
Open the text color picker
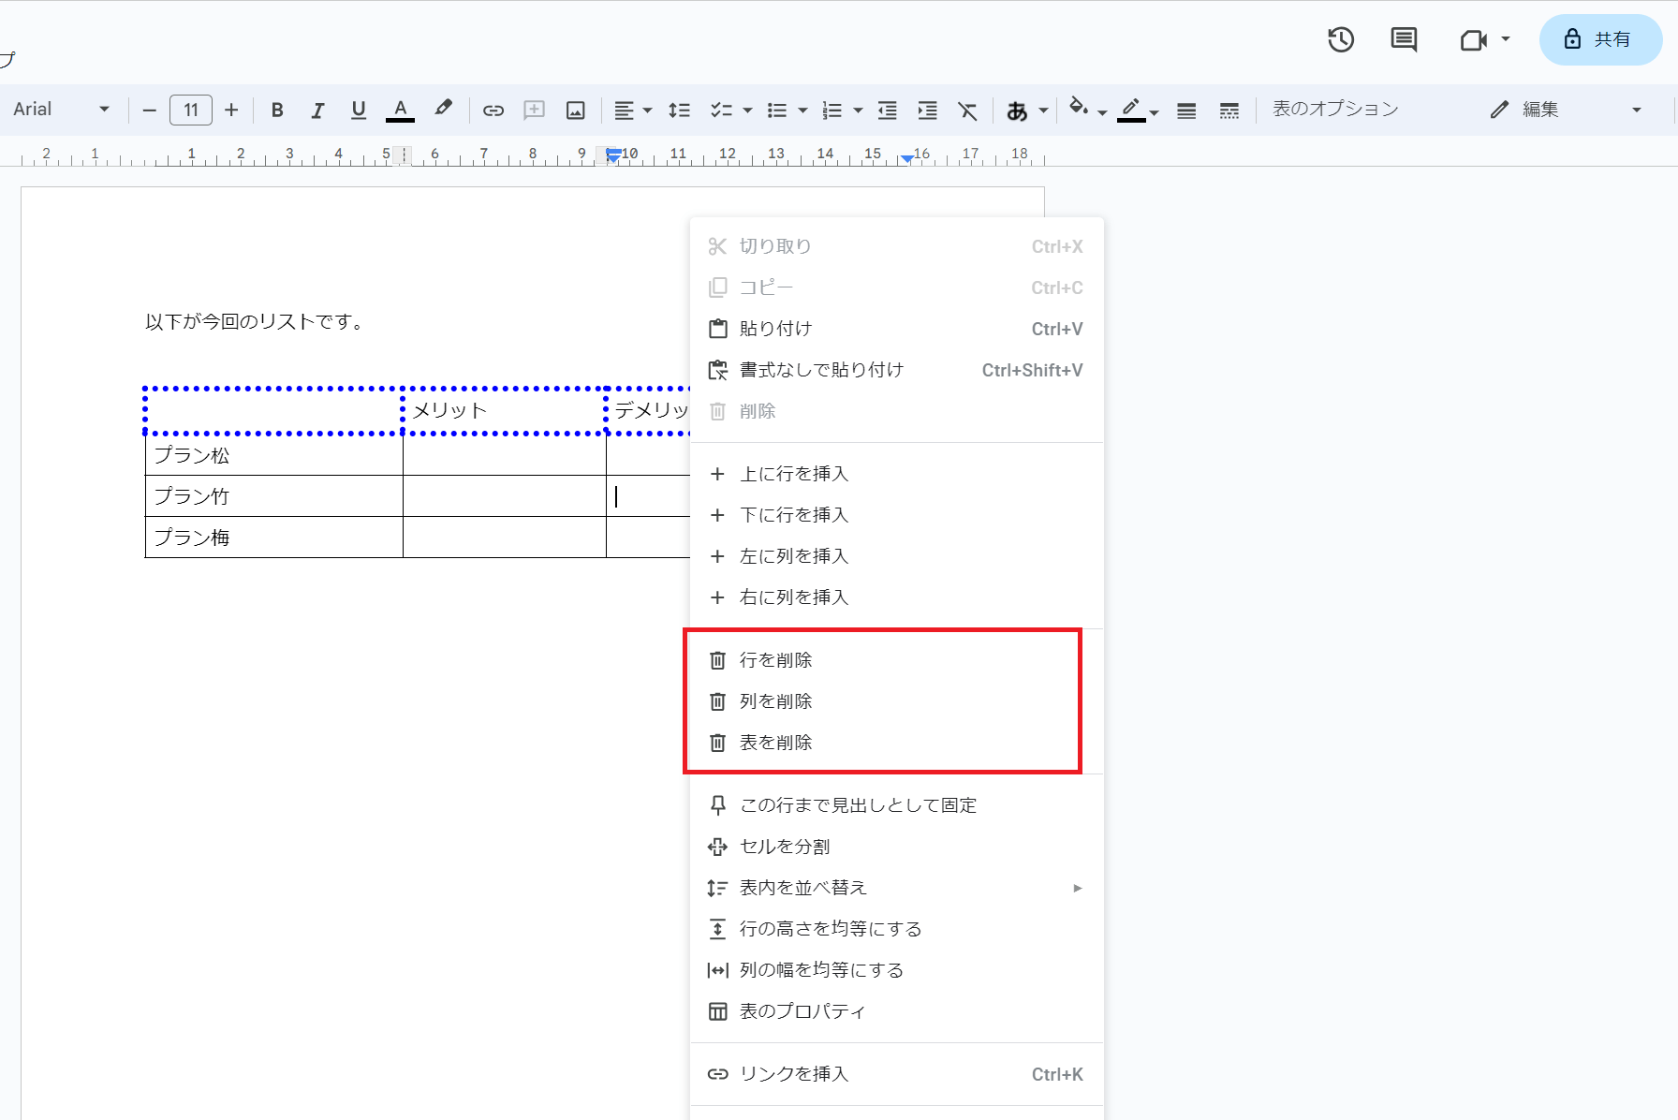coord(400,110)
